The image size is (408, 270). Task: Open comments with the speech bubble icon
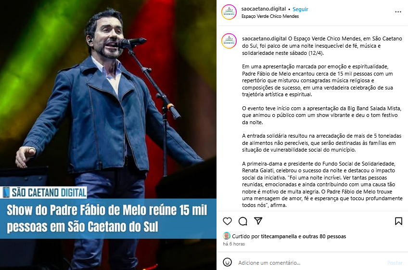[243, 221]
